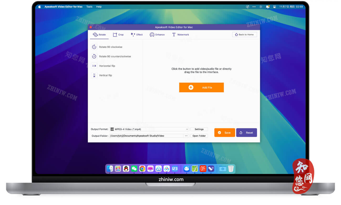The width and height of the screenshot is (341, 205).
Task: Open Control Center in the menu bar
Action: pos(275,7)
